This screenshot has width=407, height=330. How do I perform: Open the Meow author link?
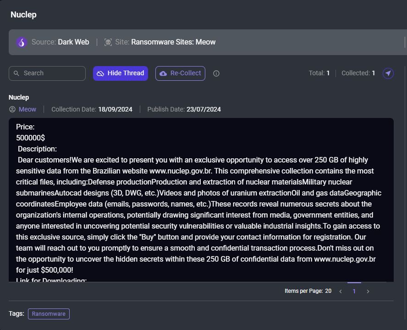[27, 109]
